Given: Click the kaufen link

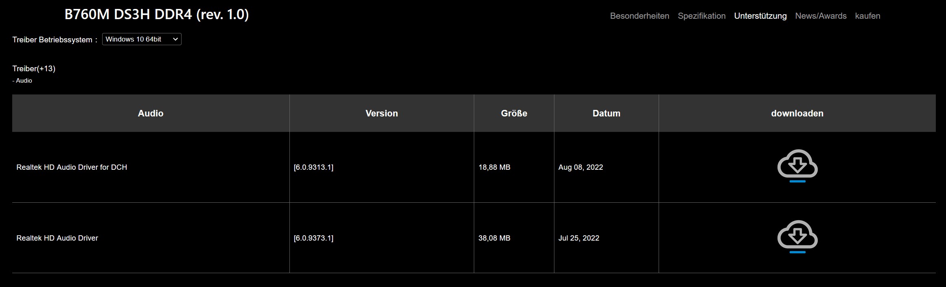Looking at the screenshot, I should 867,16.
